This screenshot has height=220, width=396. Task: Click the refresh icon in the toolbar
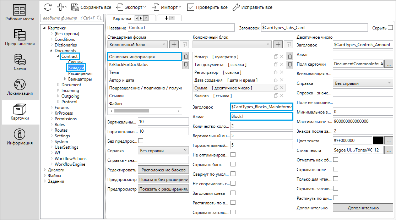48,7
